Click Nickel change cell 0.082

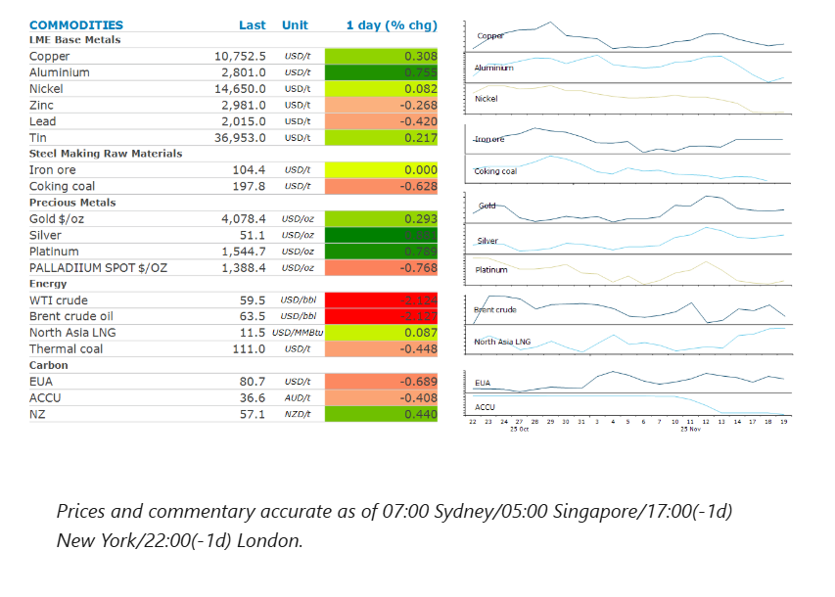382,89
